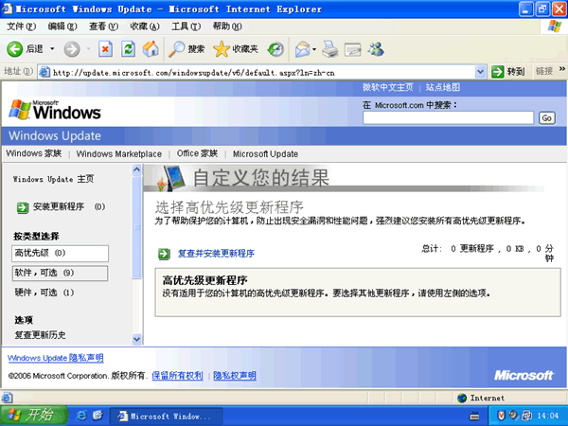
Task: Open the security shield tray icon
Action: coord(501,416)
